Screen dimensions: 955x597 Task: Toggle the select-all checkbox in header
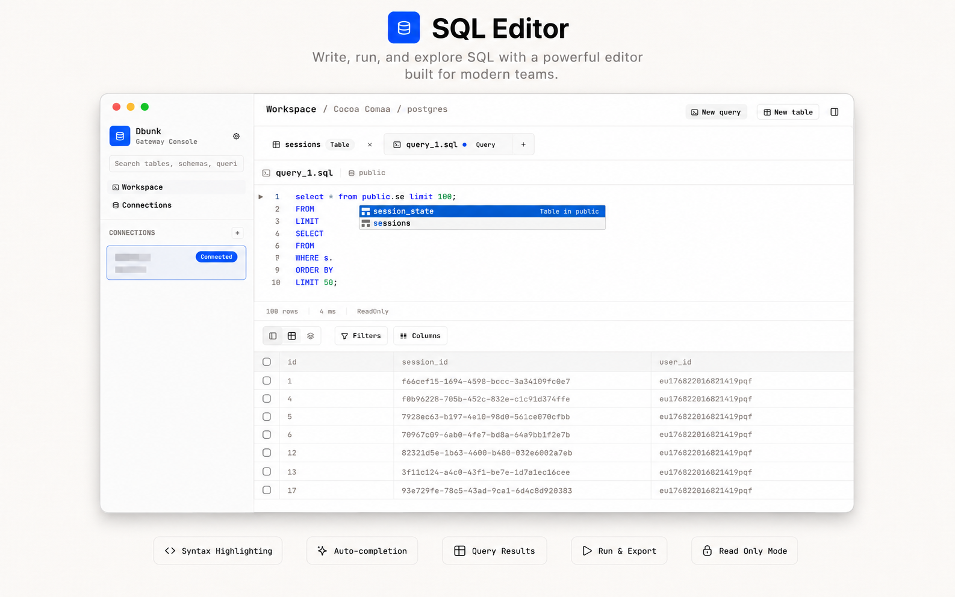point(267,362)
